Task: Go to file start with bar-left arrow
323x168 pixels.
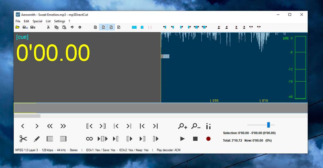Action: click(142, 126)
